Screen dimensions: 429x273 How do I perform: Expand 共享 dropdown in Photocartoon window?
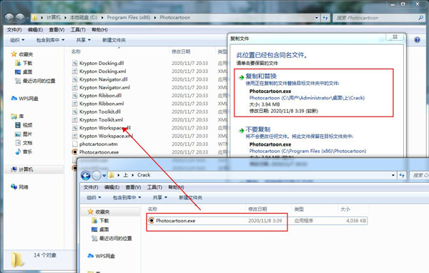[x=83, y=40]
